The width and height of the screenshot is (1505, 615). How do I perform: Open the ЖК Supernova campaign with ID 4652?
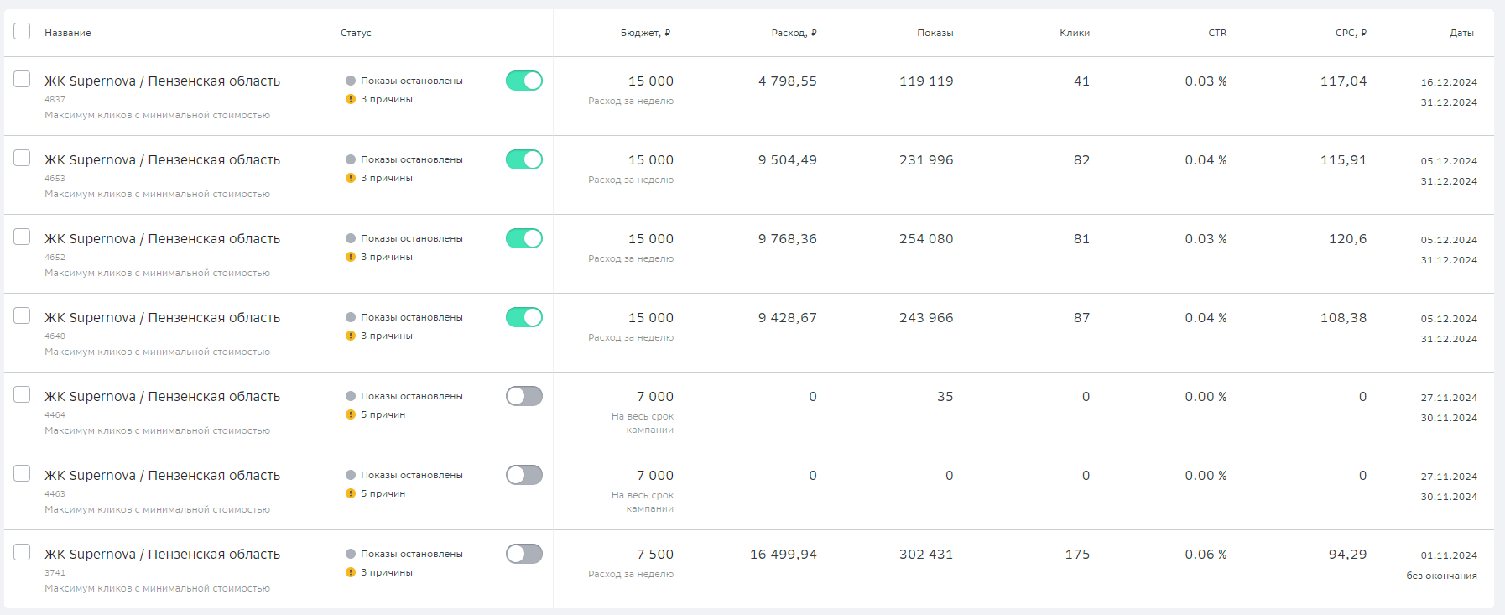[x=162, y=239]
